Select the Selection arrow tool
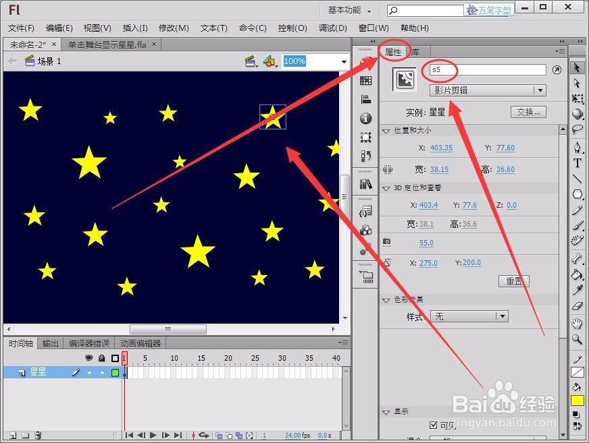Image resolution: width=589 pixels, height=443 pixels. 577,68
